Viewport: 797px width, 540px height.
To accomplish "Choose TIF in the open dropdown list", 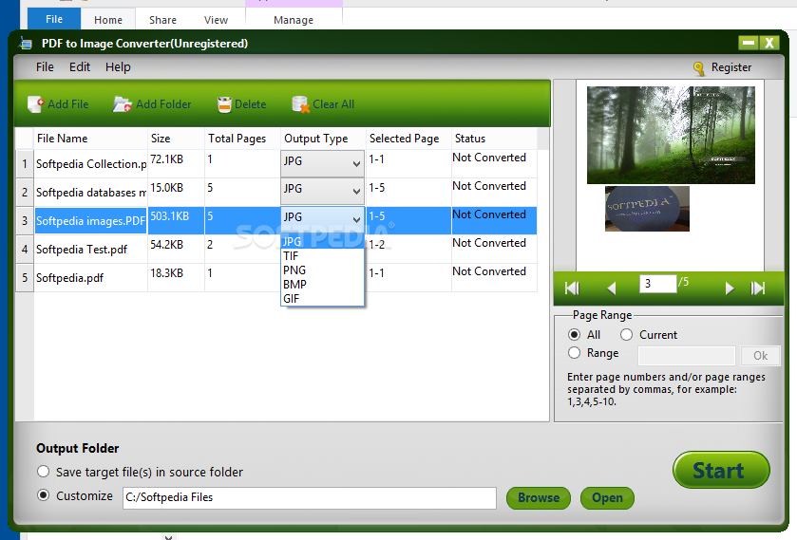I will point(322,256).
